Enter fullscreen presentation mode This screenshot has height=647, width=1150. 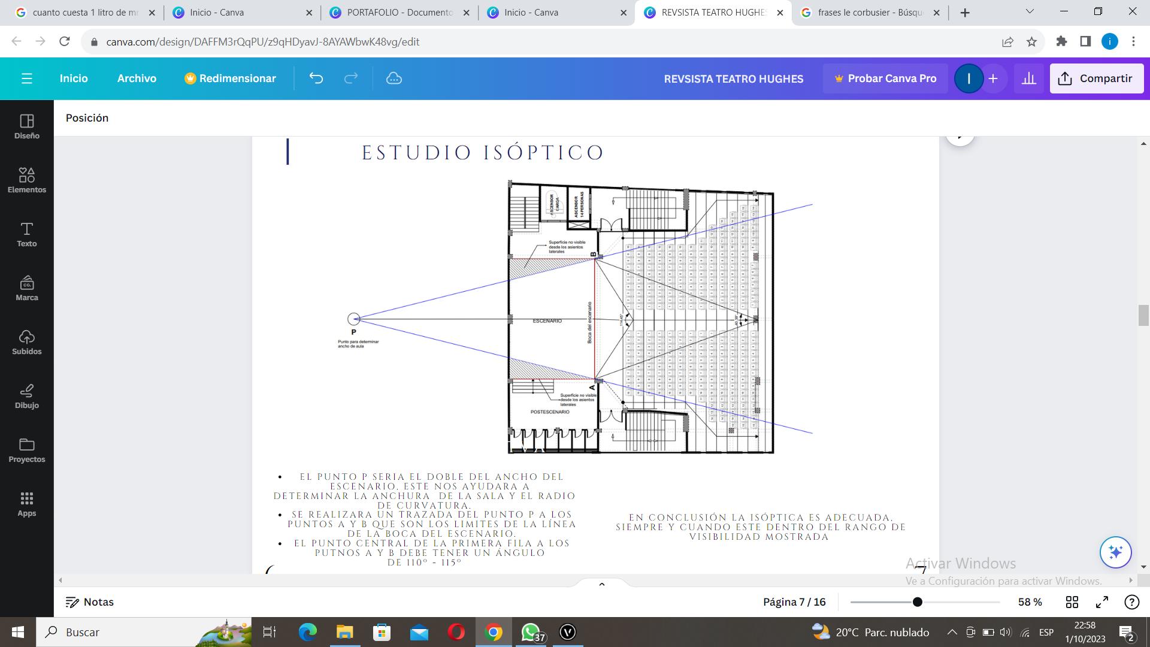click(x=1102, y=602)
